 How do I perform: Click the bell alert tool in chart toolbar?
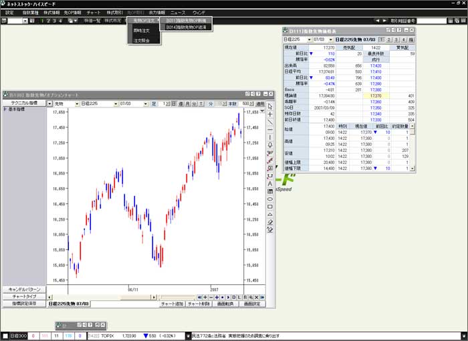[270, 145]
